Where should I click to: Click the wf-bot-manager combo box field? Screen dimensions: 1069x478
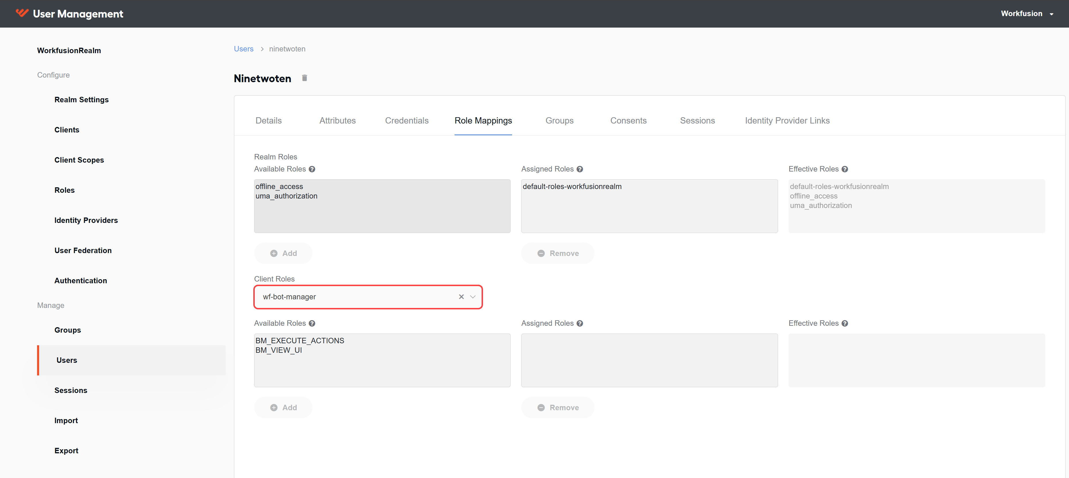[x=368, y=297]
